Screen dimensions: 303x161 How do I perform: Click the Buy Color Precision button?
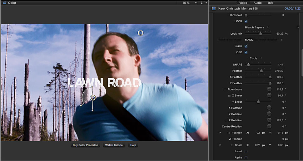click(85, 145)
